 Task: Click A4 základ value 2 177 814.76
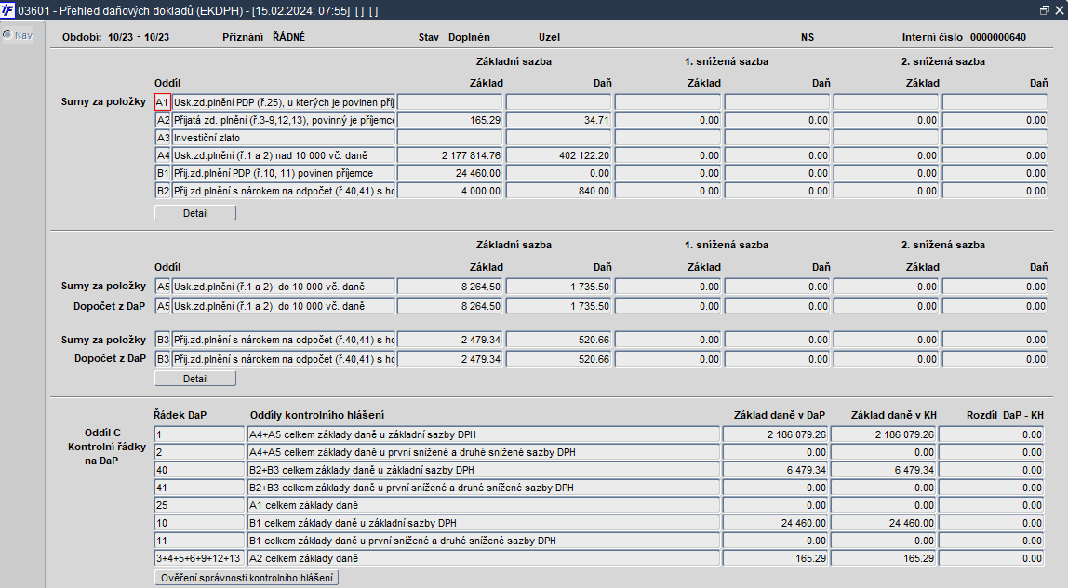pos(450,155)
